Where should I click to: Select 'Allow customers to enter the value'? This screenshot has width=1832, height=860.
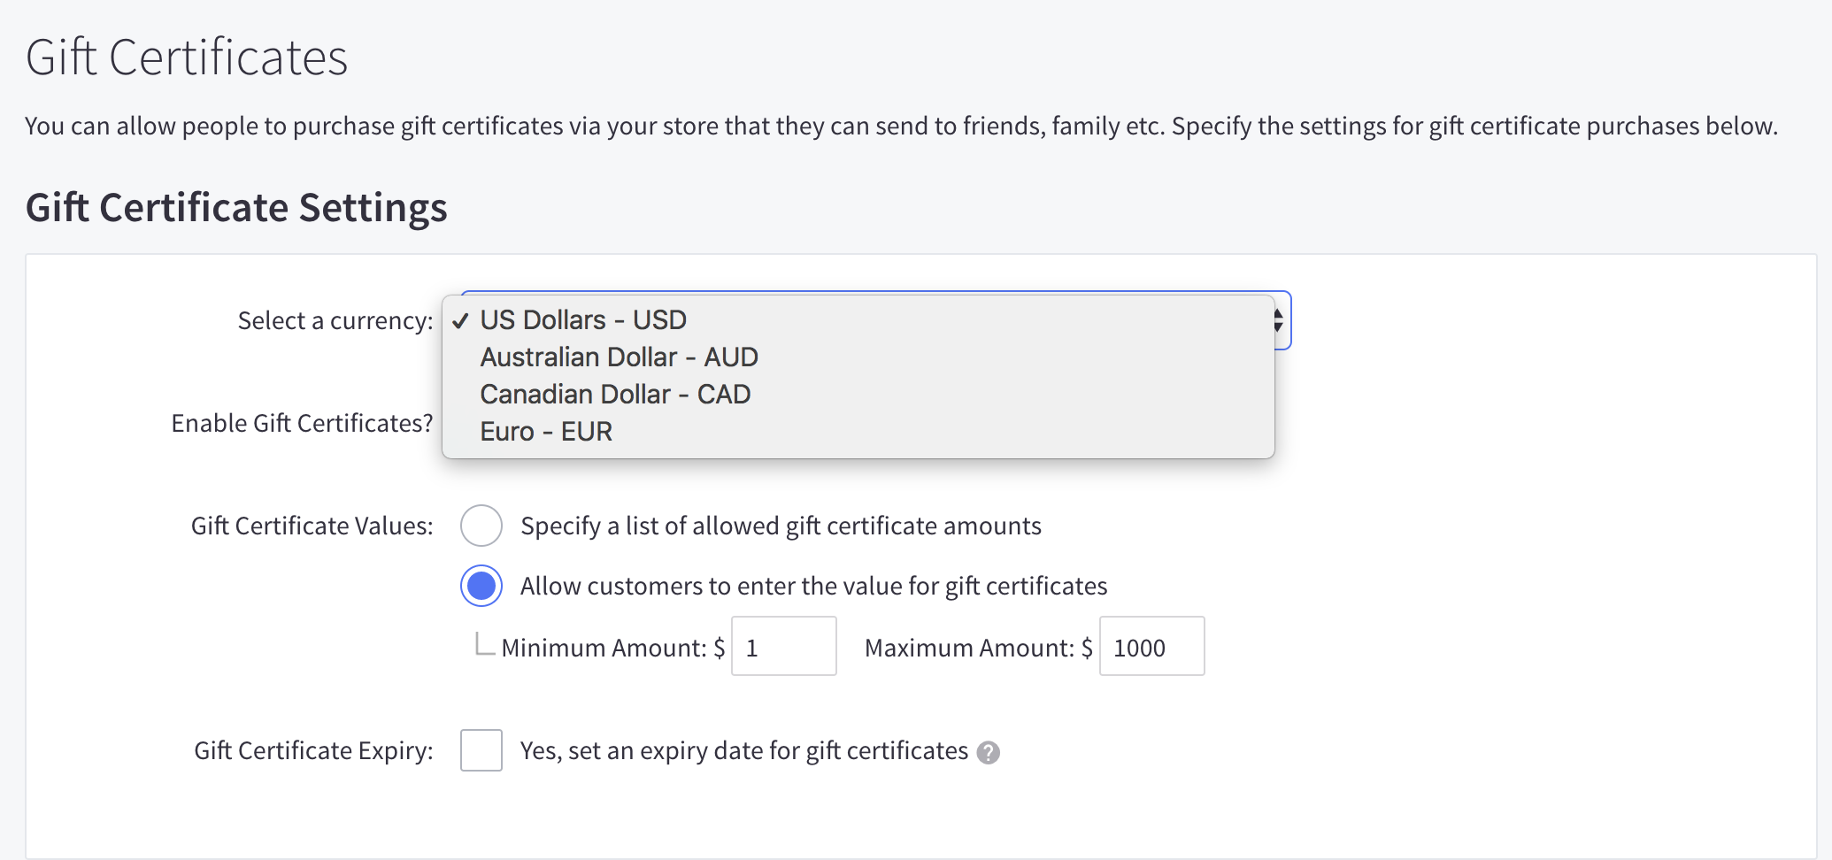481,585
